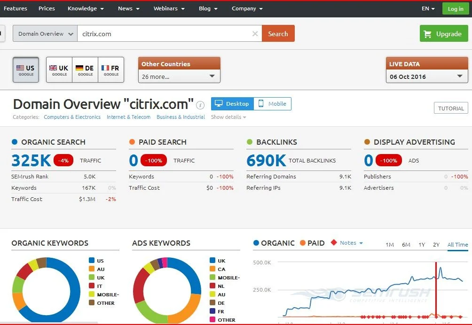Click the UK flag icon

[53, 68]
